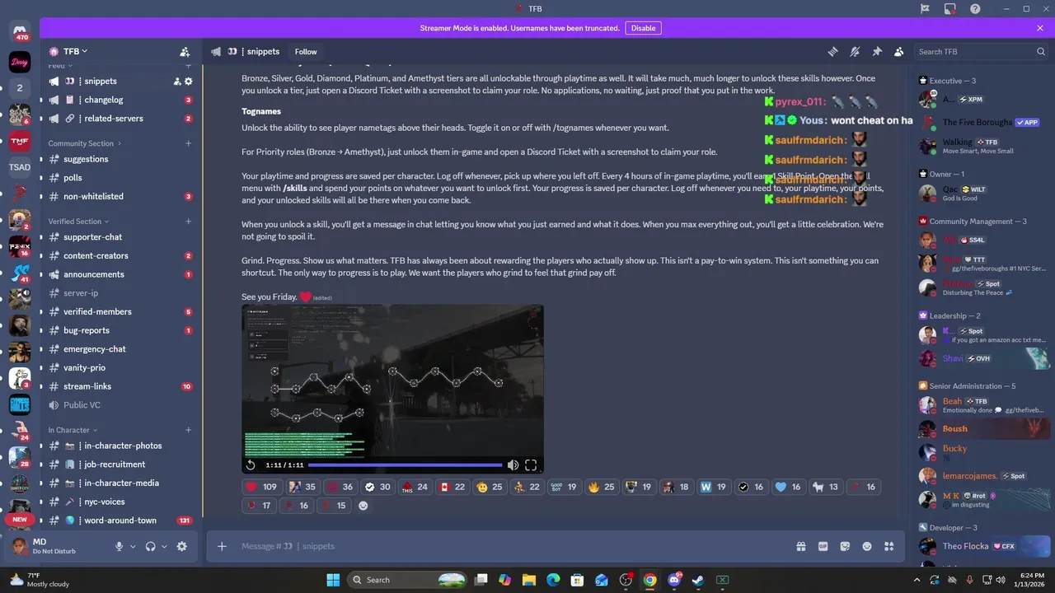Open pinned messages icon
This screenshot has height=593, width=1055.
coord(877,51)
